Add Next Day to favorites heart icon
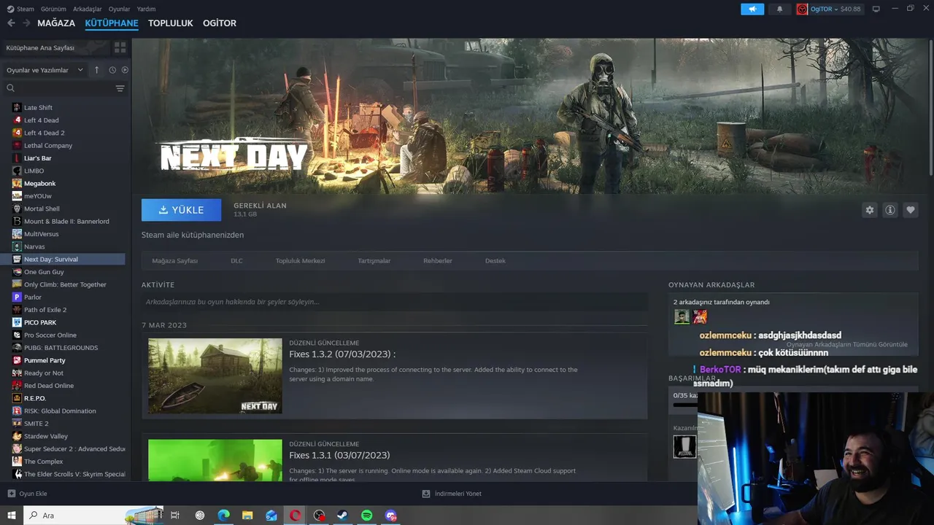This screenshot has width=934, height=525. pos(911,210)
